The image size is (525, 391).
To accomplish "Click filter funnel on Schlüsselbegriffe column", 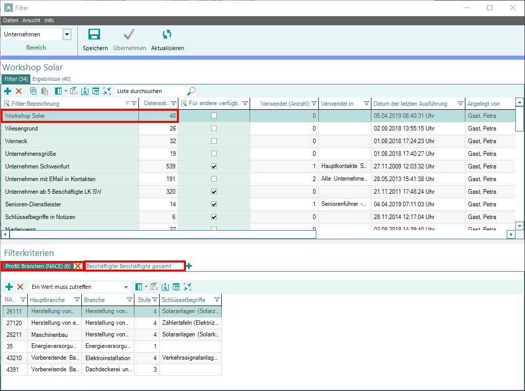I will pos(217,299).
